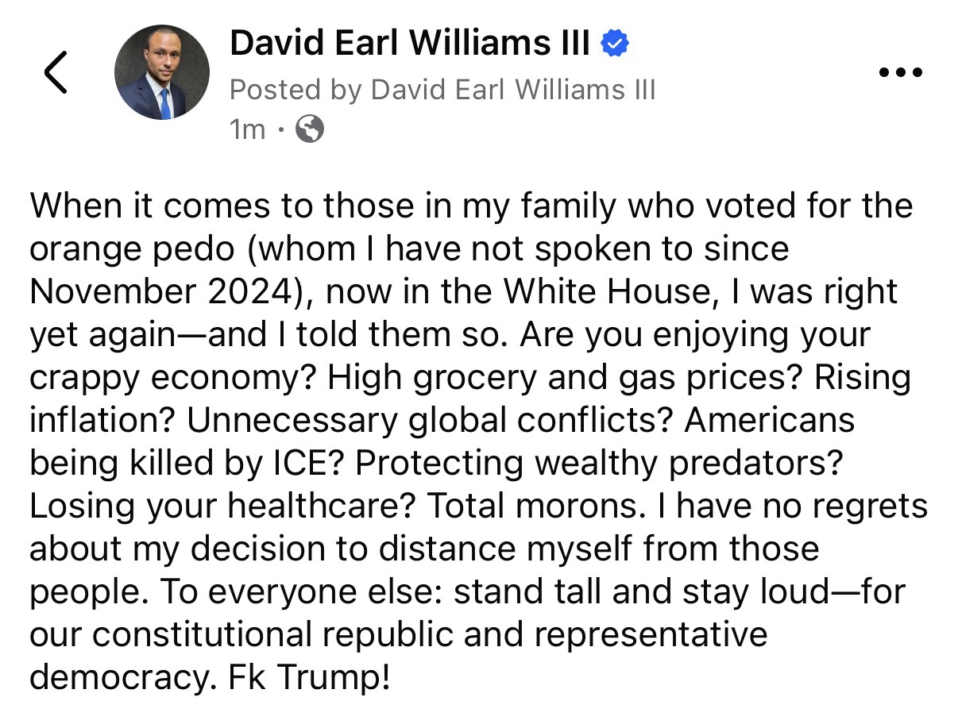Open the three-dot post options menu

tap(902, 72)
